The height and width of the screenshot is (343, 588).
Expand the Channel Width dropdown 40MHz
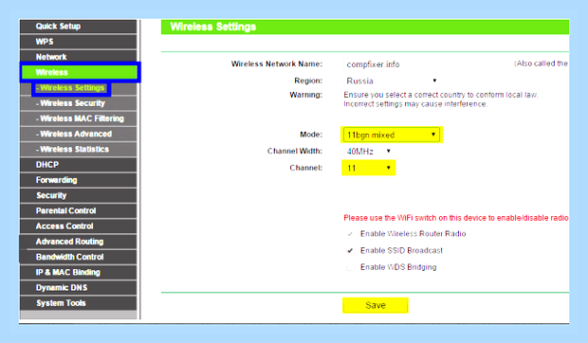(368, 152)
